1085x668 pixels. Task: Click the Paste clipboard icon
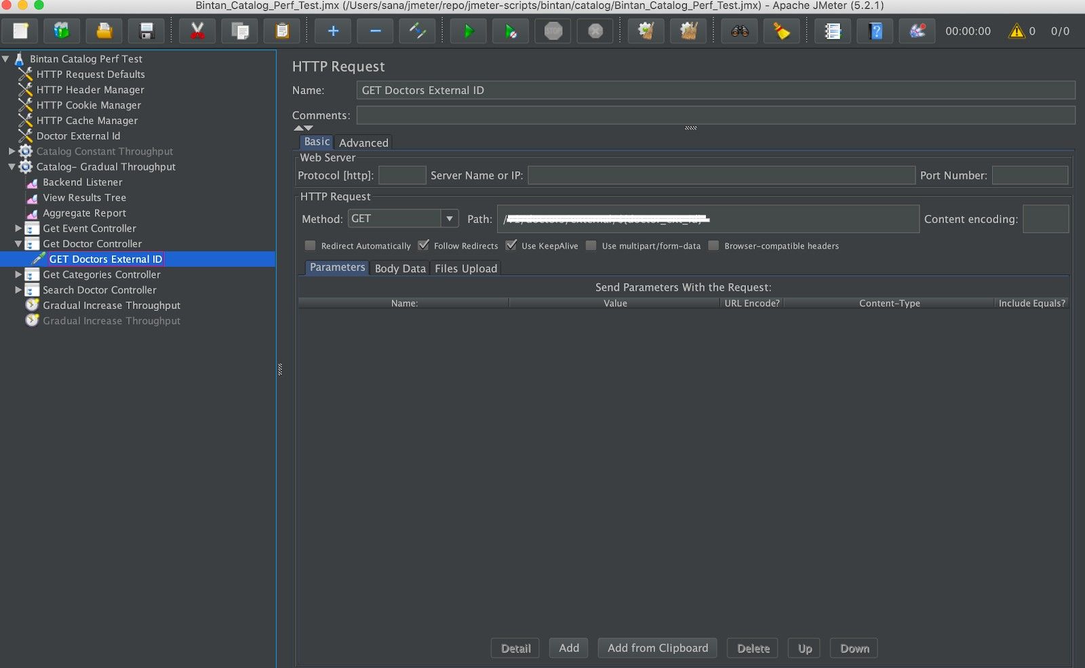282,31
